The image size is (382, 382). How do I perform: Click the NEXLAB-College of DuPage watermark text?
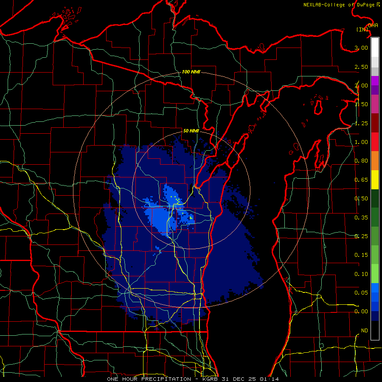coord(341,5)
